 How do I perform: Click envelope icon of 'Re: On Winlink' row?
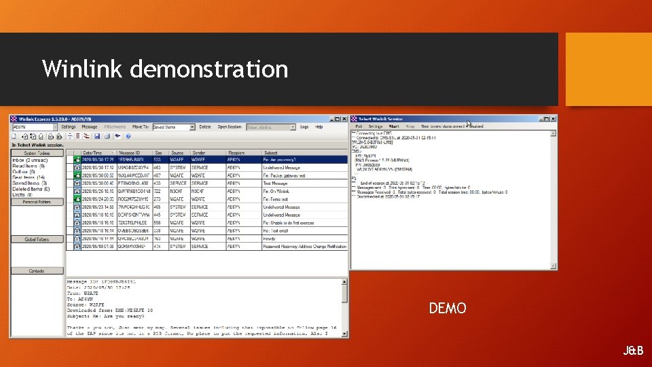(x=77, y=191)
